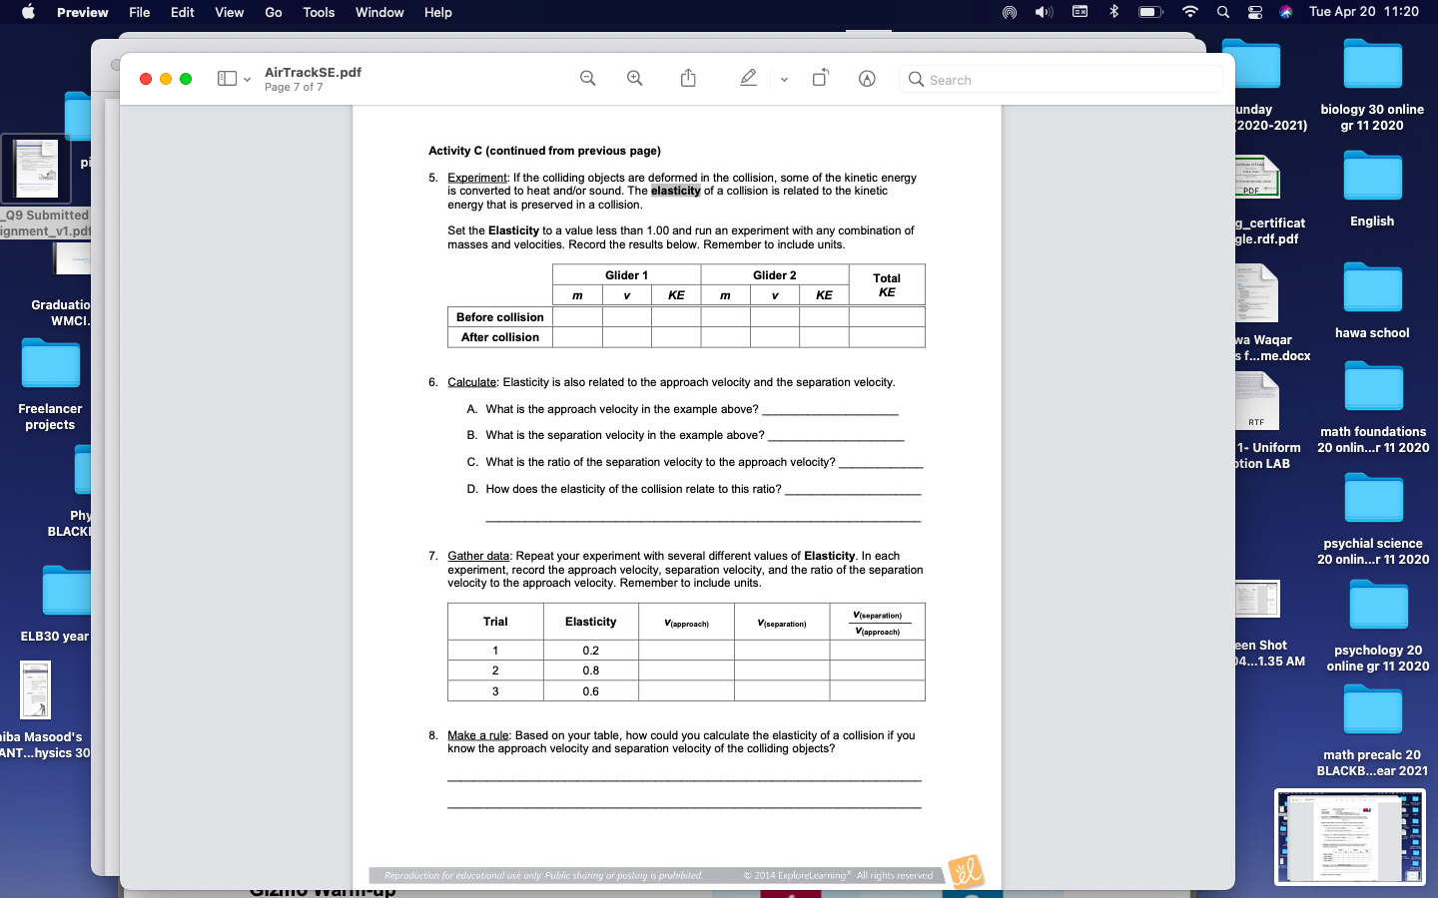Open the volume control in menu bar

click(1044, 12)
